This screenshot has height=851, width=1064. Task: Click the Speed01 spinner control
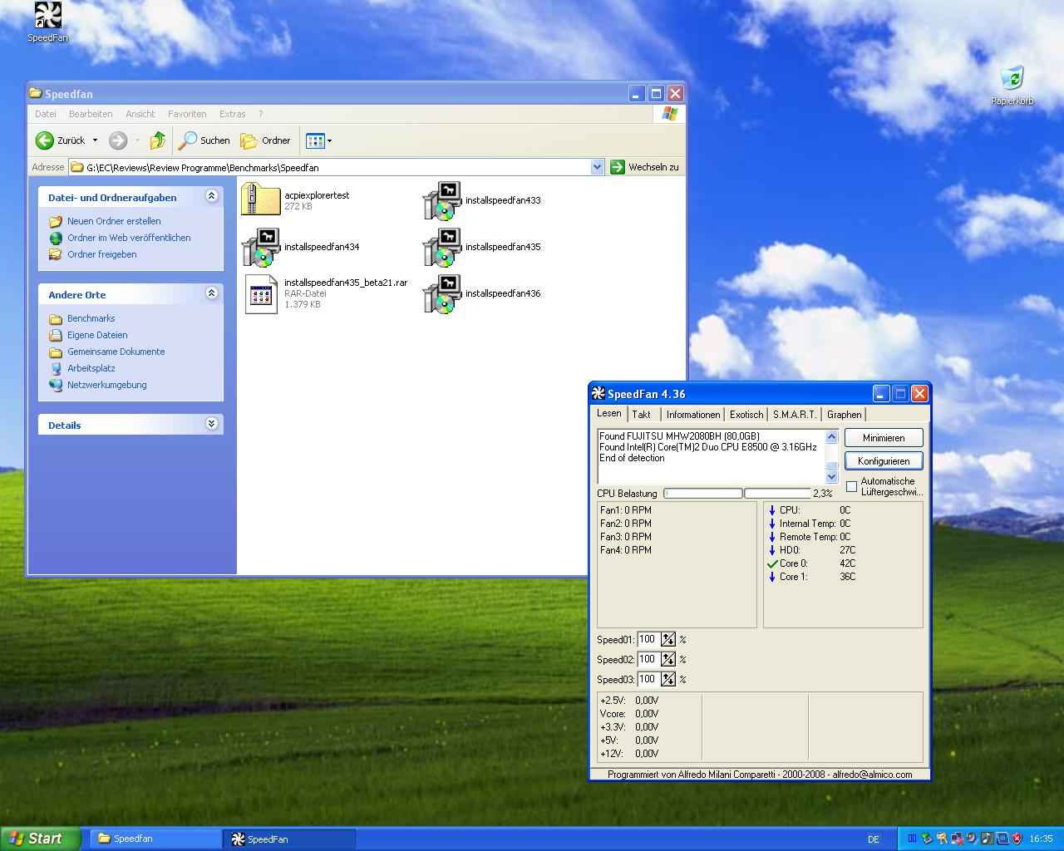tap(668, 639)
